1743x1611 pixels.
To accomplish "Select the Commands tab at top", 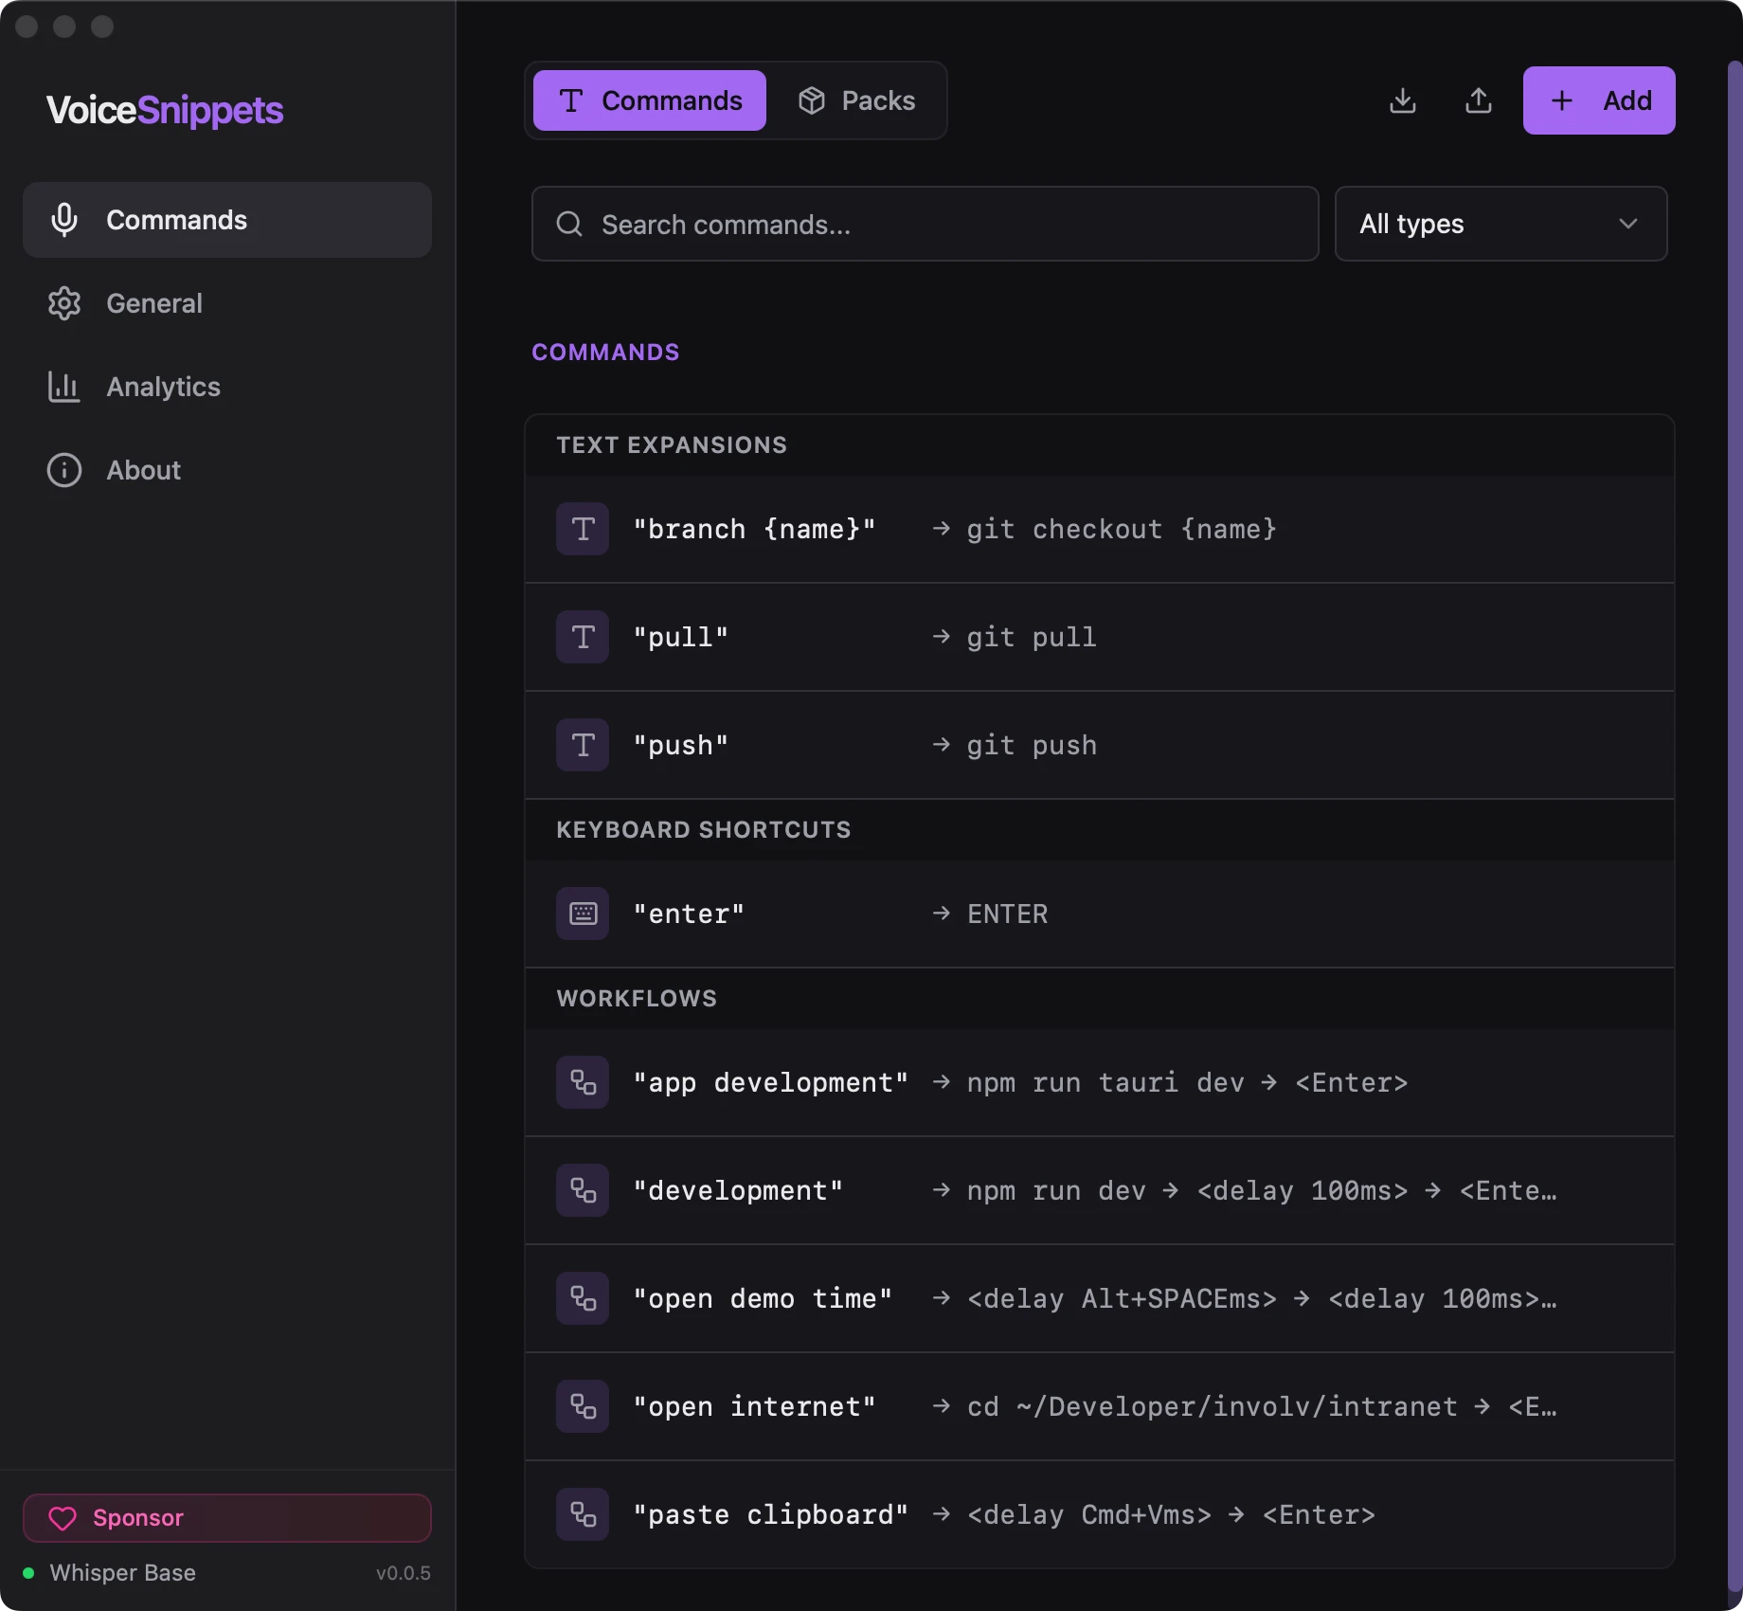I will 650,100.
